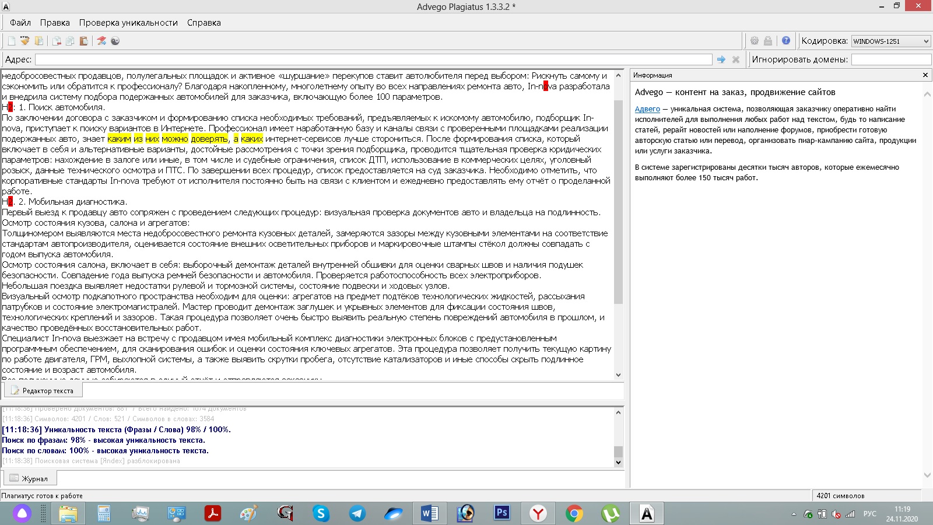This screenshot has height=525, width=933.
Task: Launch Adobe Acrobat Reader from the taskbar
Action: tap(212, 513)
